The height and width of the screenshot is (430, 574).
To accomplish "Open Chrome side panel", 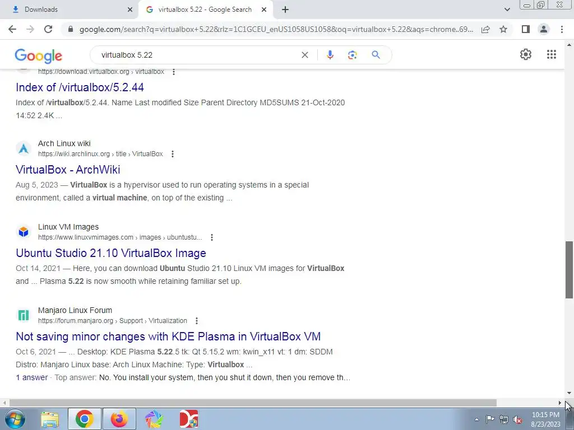I will point(526,29).
